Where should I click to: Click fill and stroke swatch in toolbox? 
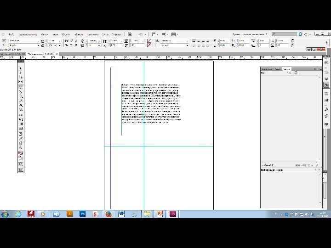tap(21, 154)
